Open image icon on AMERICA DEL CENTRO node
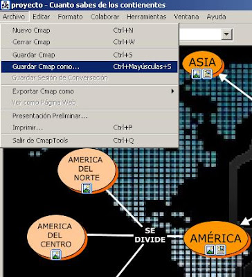The image size is (252, 277). coord(56,255)
